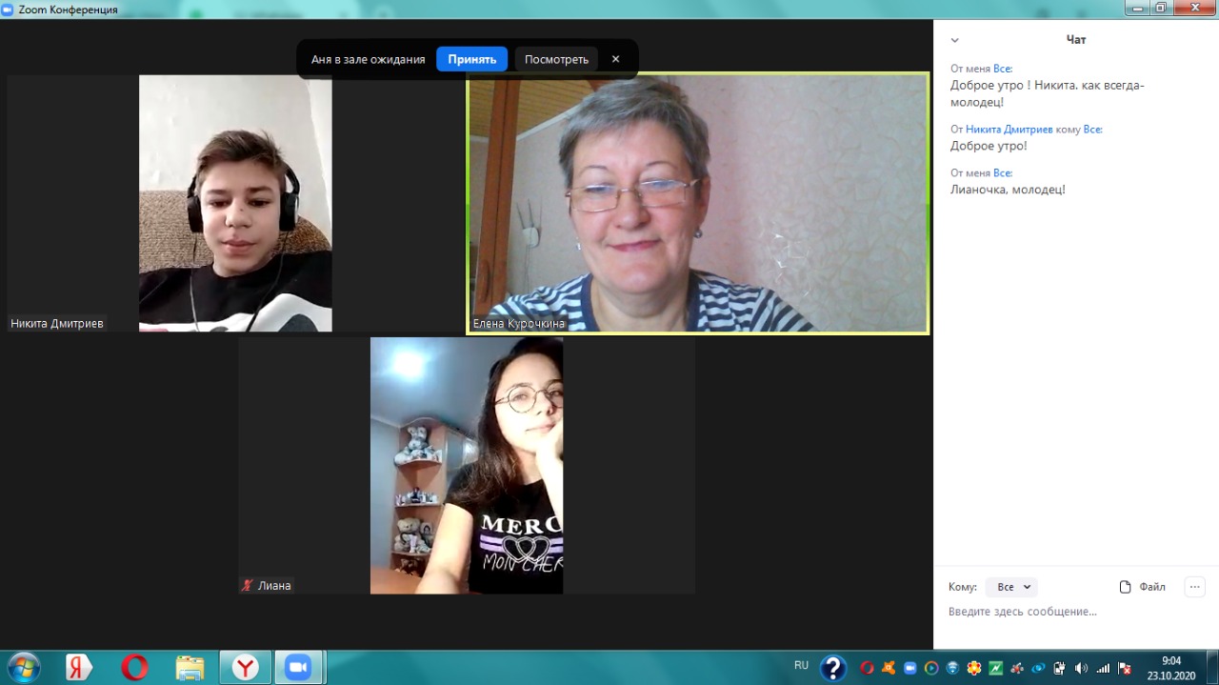This screenshot has width=1219, height=685.
Task: Open chat more options (three dots)
Action: [1194, 587]
